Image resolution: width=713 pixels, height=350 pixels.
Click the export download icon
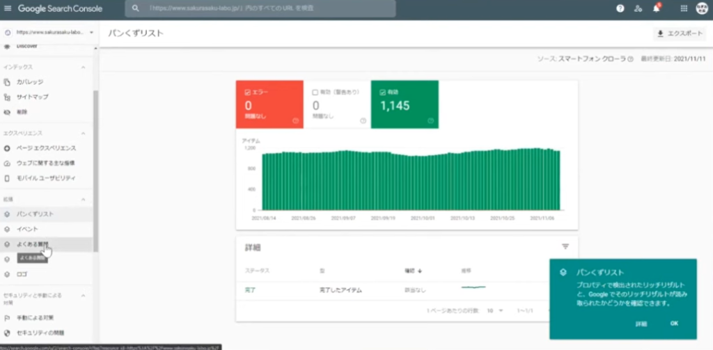pyautogui.click(x=660, y=33)
